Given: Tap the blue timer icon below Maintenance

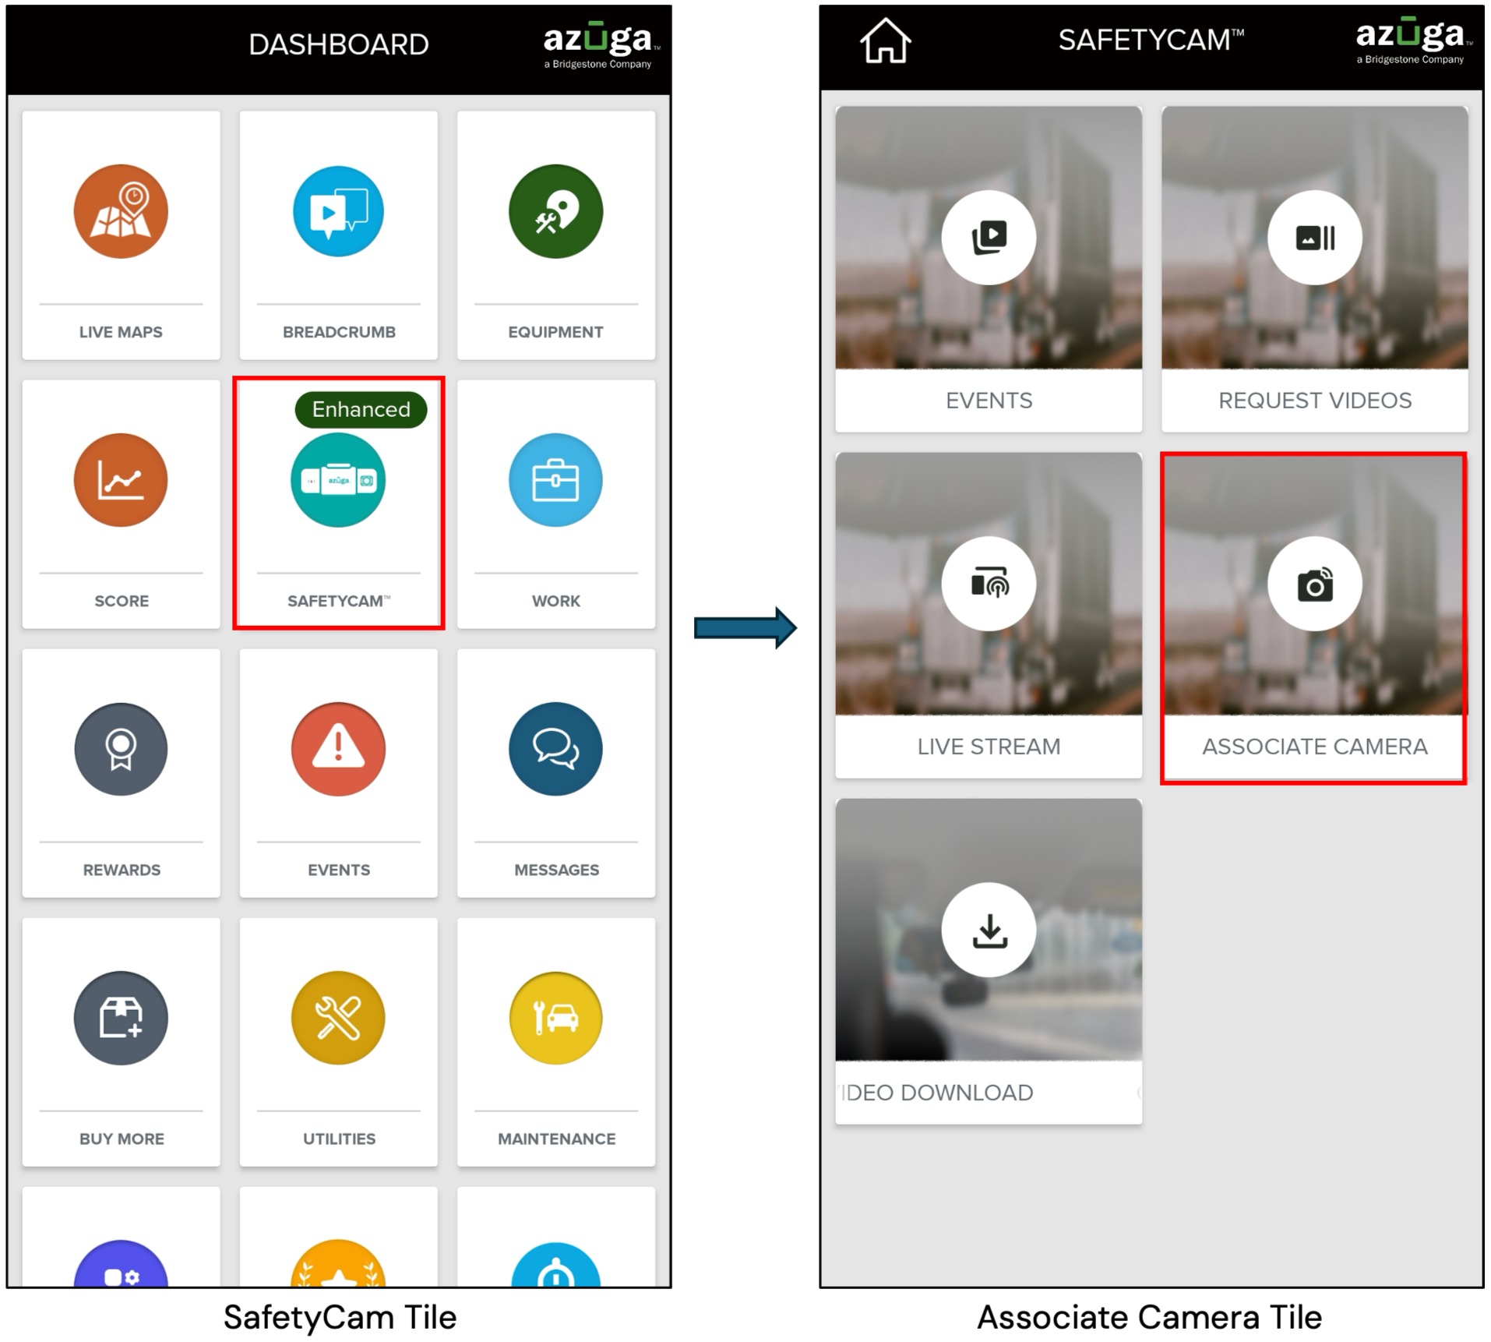Looking at the screenshot, I should pos(555,1263).
